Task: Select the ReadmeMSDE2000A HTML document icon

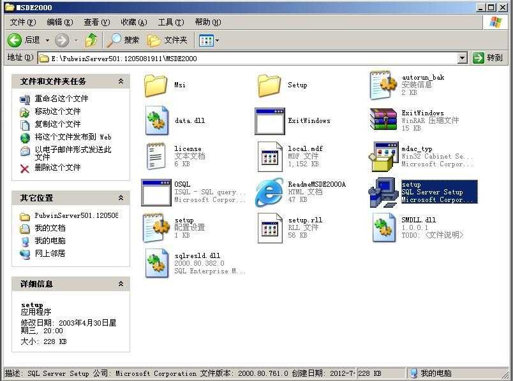Action: pyautogui.click(x=269, y=192)
